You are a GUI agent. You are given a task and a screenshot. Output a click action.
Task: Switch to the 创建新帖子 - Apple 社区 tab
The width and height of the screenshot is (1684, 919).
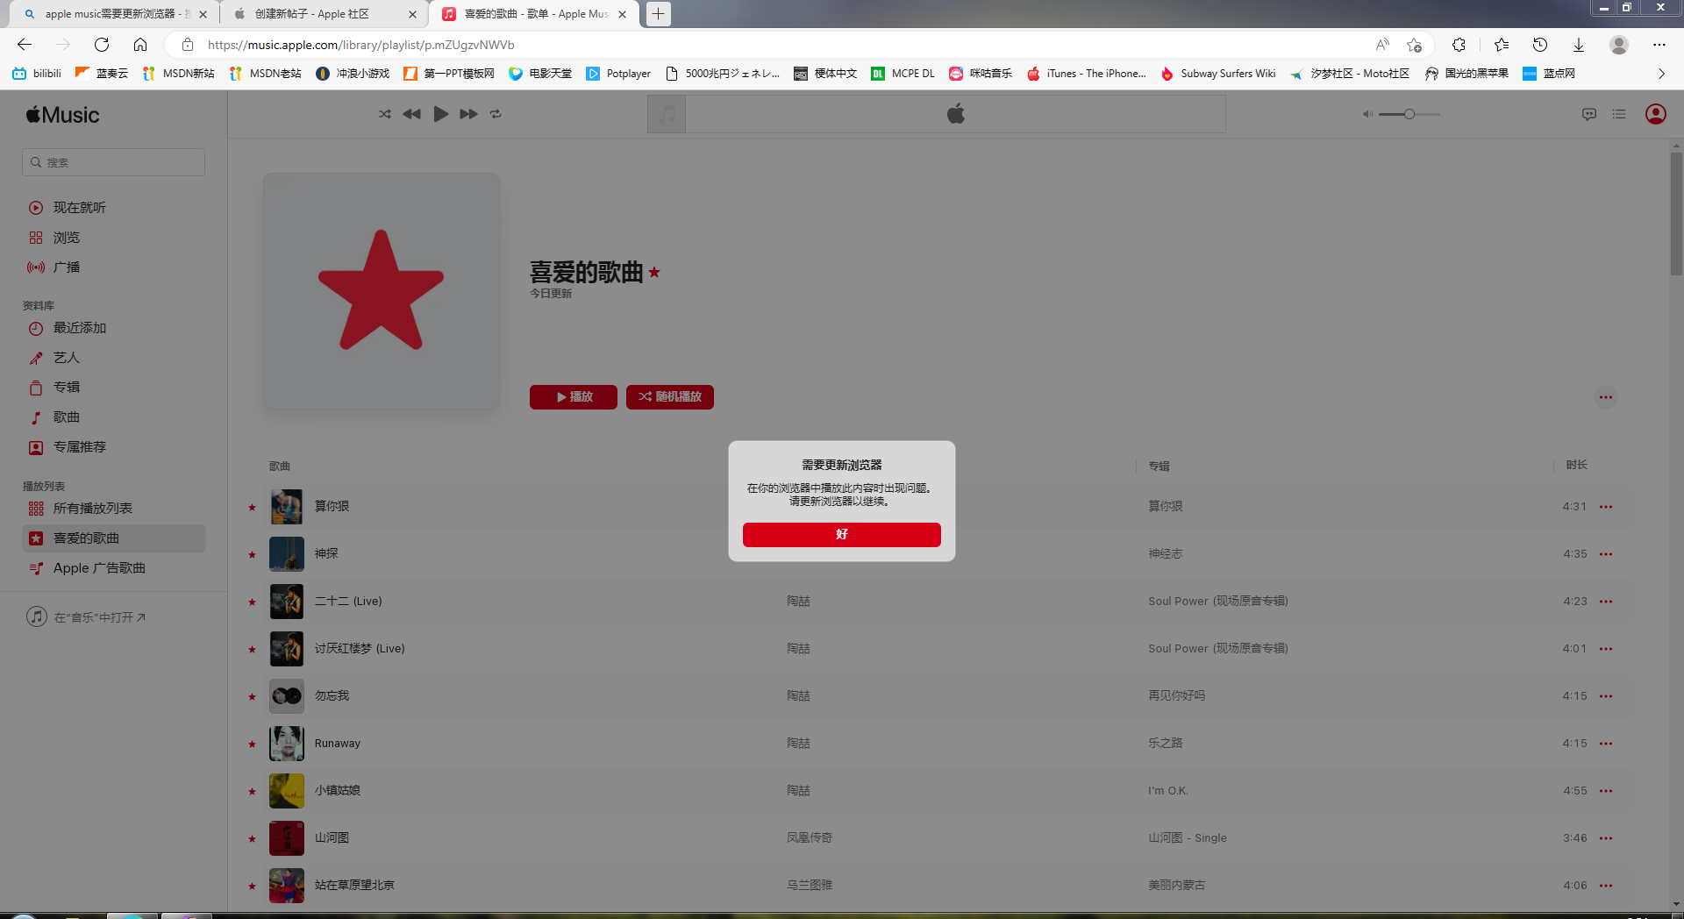pyautogui.click(x=325, y=14)
